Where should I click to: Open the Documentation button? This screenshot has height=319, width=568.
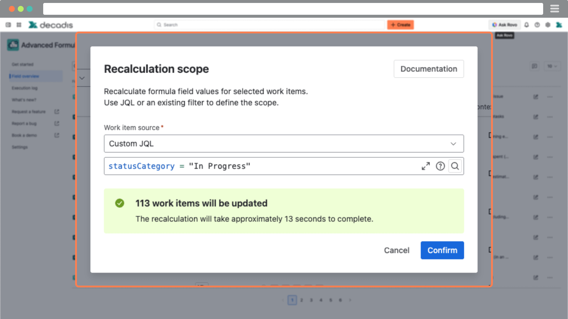[428, 69]
